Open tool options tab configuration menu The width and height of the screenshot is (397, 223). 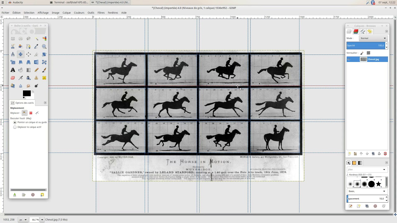(45, 103)
